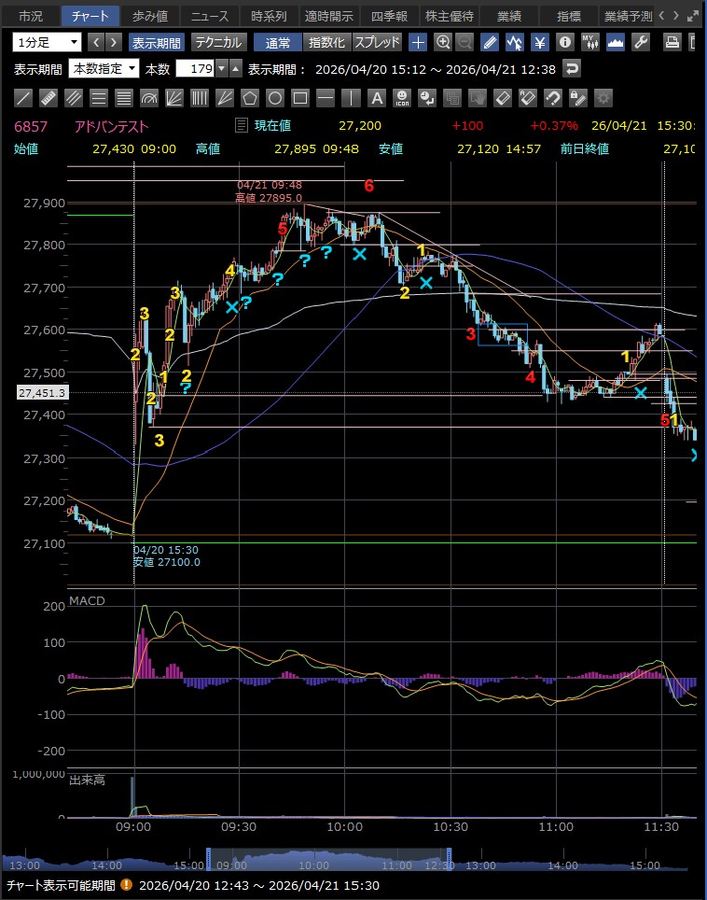
Task: Click the print chart icon
Action: pyautogui.click(x=672, y=42)
